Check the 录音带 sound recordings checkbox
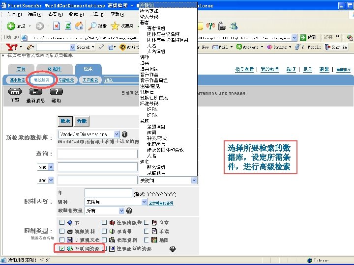Image resolution: width=354 pixels, height=265 pixels. tap(104, 231)
